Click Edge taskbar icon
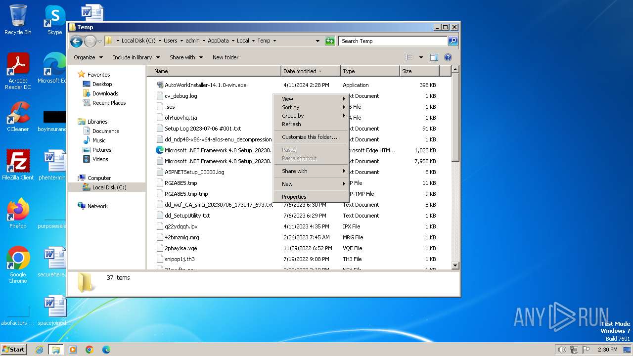The height and width of the screenshot is (356, 633). [106, 350]
